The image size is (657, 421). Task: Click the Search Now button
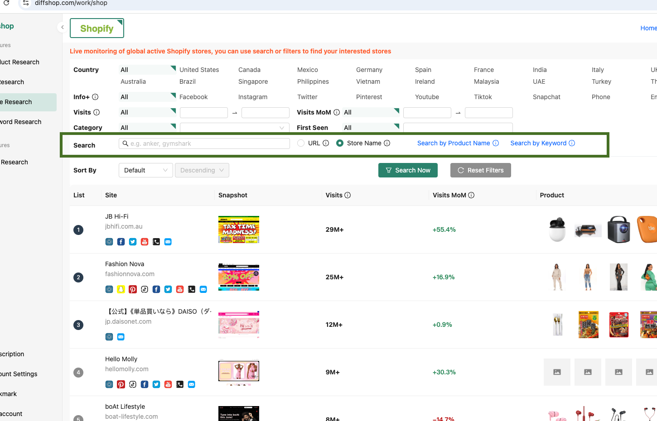408,170
